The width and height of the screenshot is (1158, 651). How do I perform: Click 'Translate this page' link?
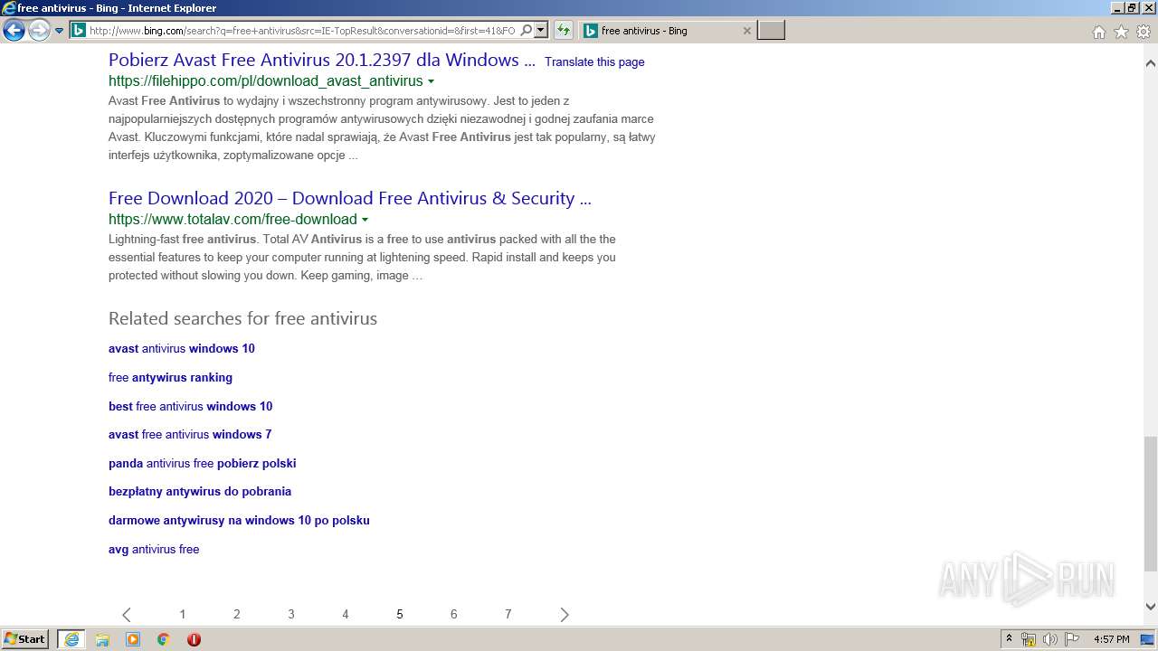594,62
